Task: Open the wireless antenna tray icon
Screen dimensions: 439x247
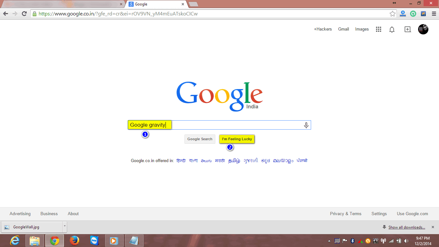Action: tap(383, 241)
